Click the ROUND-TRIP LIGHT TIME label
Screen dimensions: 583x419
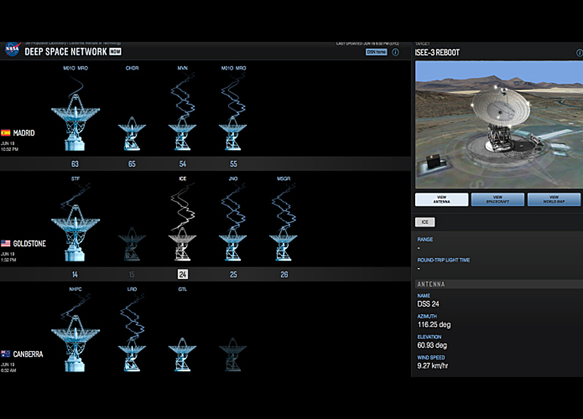(x=444, y=260)
